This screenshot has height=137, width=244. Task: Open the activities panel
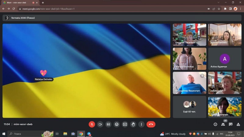click(x=238, y=124)
